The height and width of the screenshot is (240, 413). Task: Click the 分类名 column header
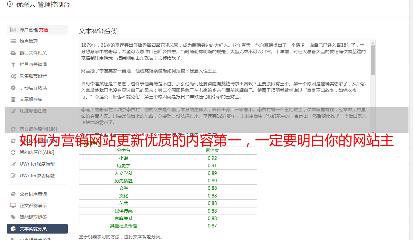pyautogui.click(x=124, y=150)
